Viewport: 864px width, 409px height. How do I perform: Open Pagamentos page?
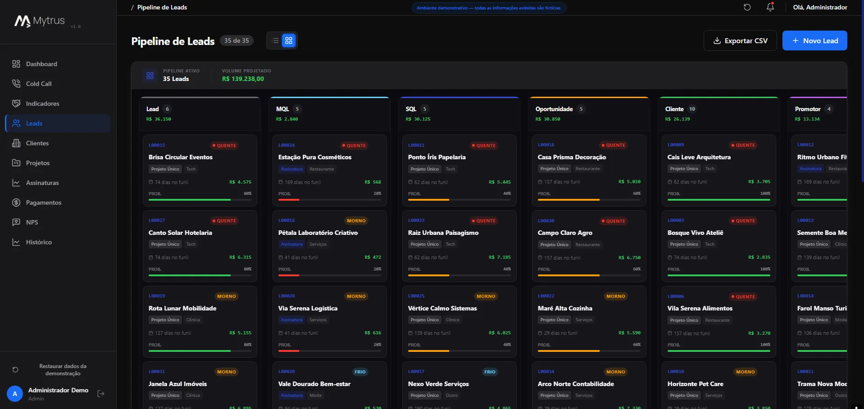pyautogui.click(x=58, y=202)
